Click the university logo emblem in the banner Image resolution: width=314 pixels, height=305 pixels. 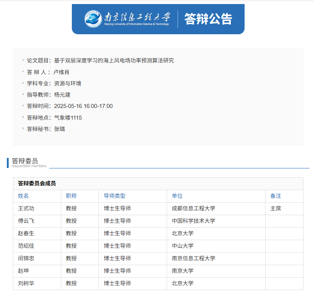[93, 19]
